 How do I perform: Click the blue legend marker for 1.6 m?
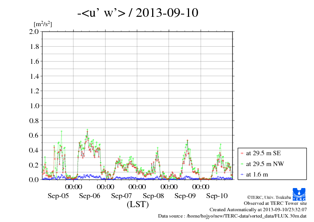coord(242,175)
